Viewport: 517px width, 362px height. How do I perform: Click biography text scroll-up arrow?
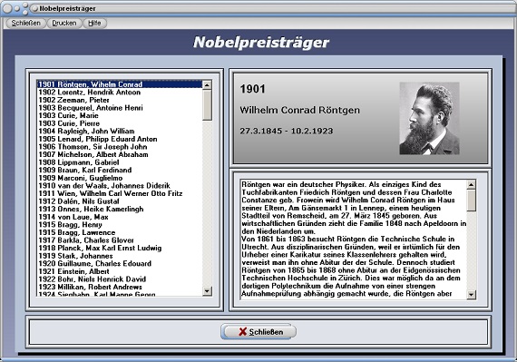pos(472,184)
